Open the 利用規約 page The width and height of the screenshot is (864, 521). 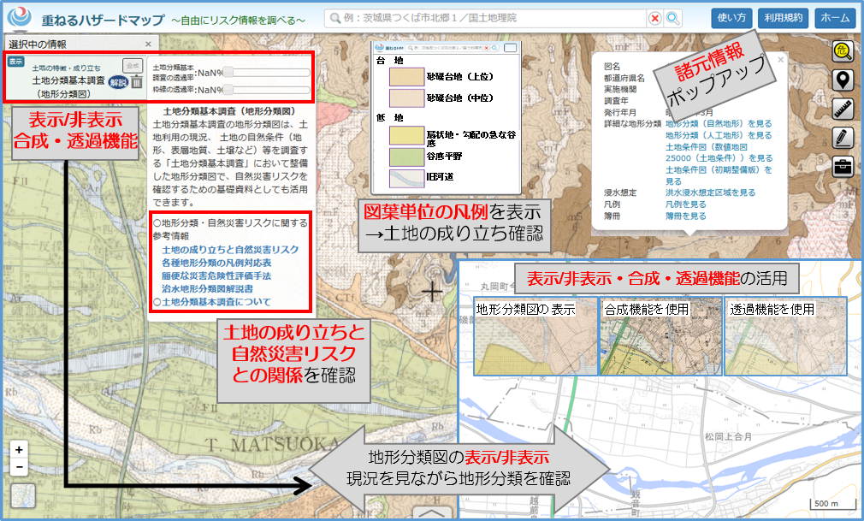tap(783, 18)
